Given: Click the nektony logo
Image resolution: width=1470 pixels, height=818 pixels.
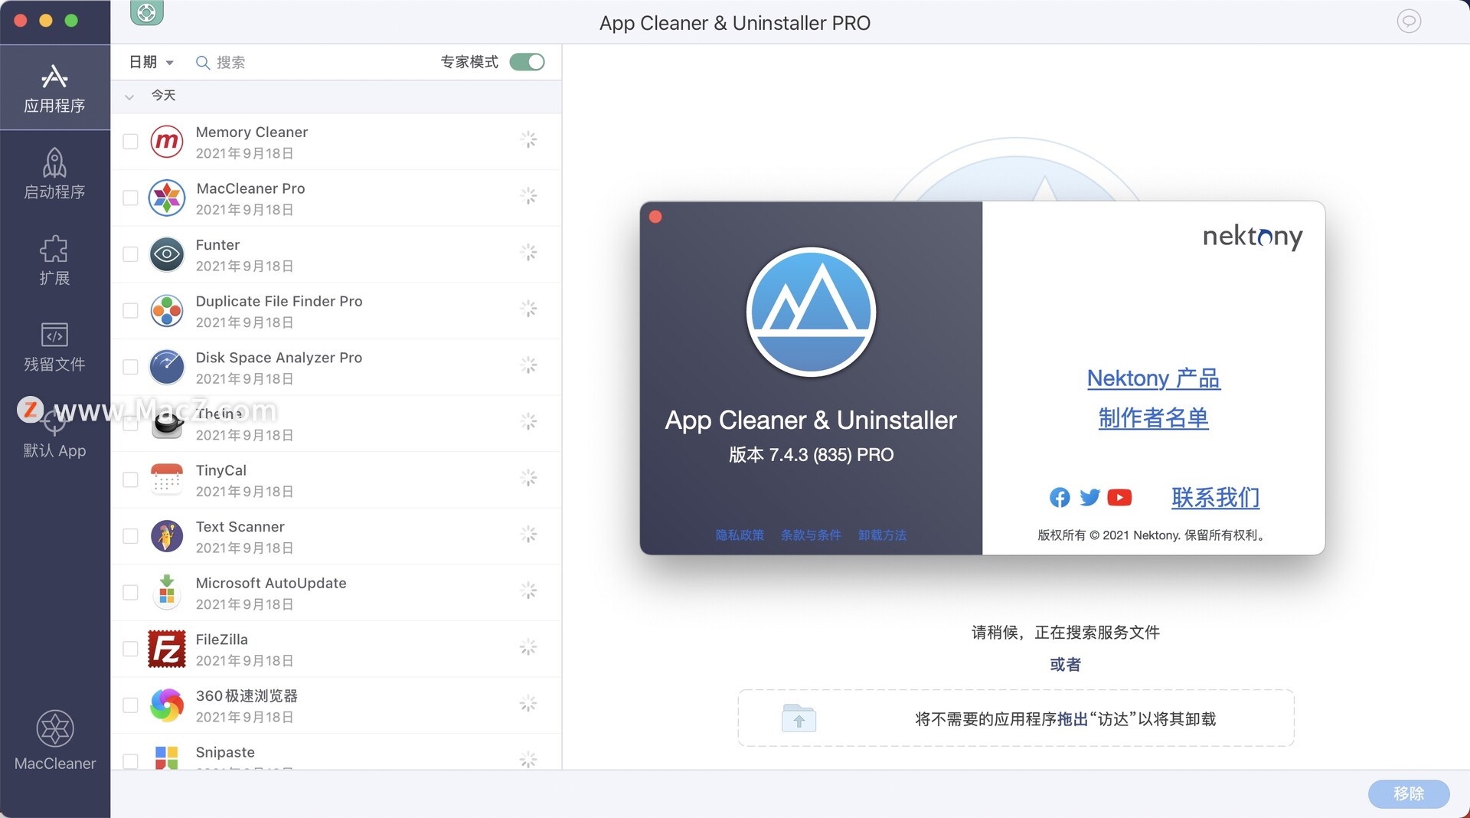Looking at the screenshot, I should click(x=1253, y=237).
